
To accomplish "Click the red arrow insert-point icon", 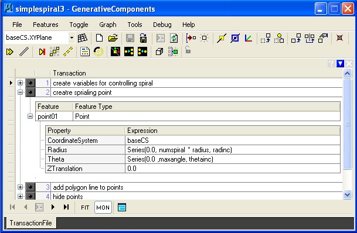I will [x=191, y=38].
